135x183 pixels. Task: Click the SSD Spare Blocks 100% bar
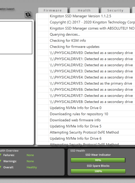pyautogui.click(x=98, y=171)
